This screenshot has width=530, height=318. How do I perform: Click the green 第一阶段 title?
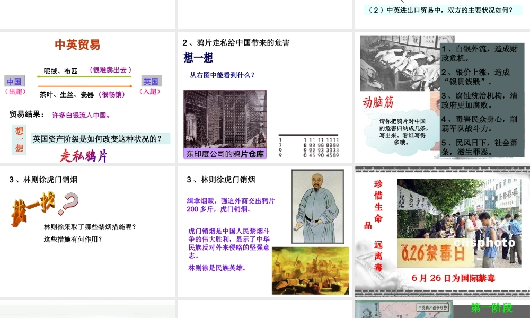[491, 307]
